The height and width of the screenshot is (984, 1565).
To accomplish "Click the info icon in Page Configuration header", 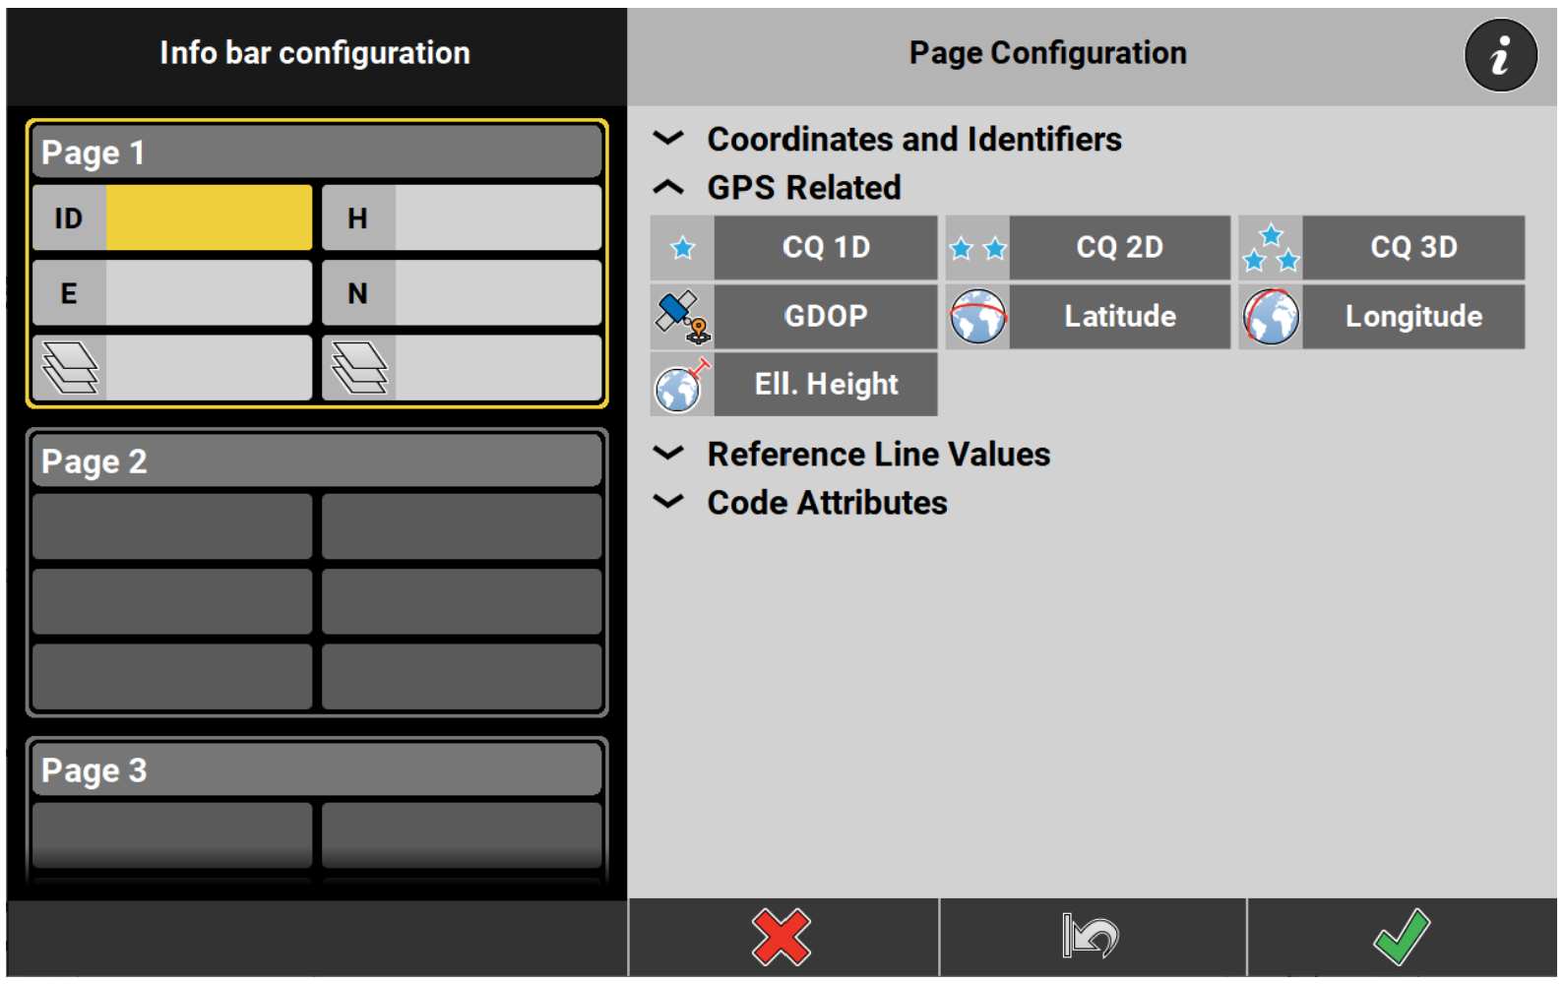I will click(x=1500, y=56).
